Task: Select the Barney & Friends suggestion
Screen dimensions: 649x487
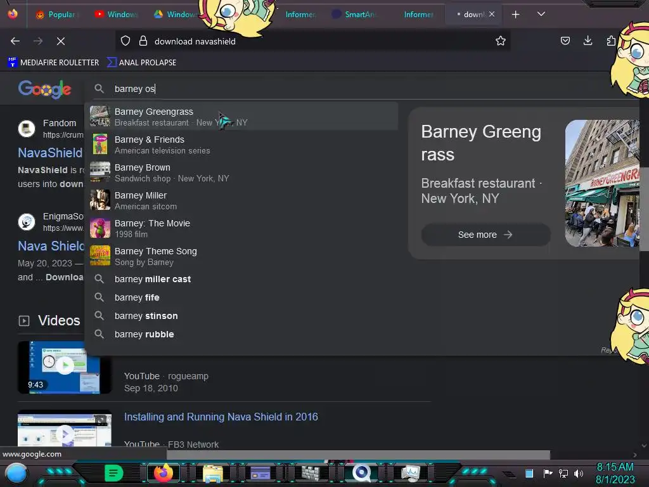Action: (x=241, y=145)
